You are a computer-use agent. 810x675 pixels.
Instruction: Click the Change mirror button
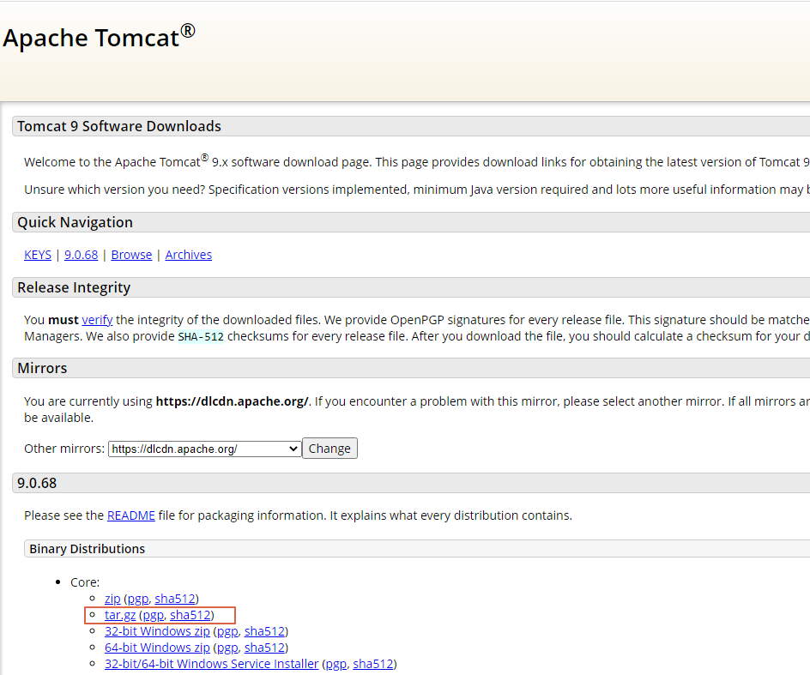(x=329, y=449)
